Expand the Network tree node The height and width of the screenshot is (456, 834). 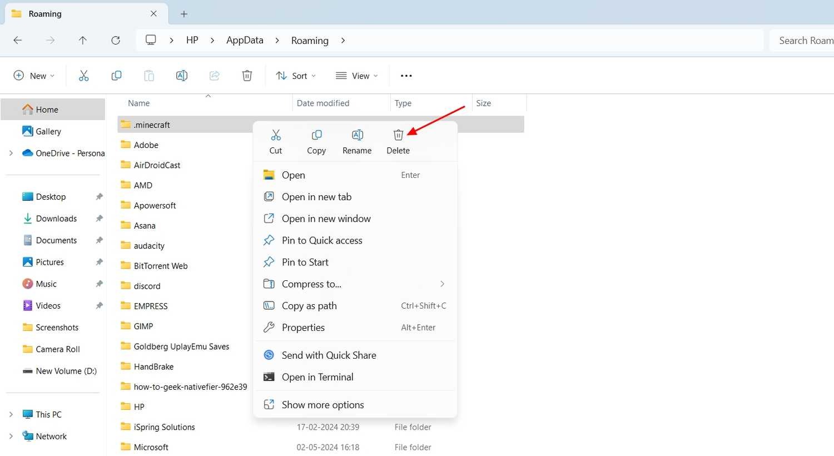click(x=11, y=436)
